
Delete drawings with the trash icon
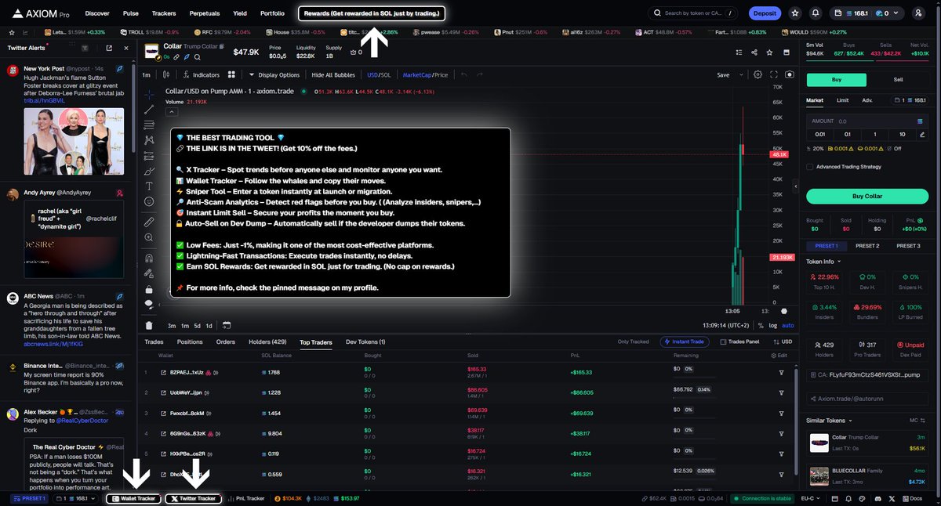pyautogui.click(x=149, y=325)
